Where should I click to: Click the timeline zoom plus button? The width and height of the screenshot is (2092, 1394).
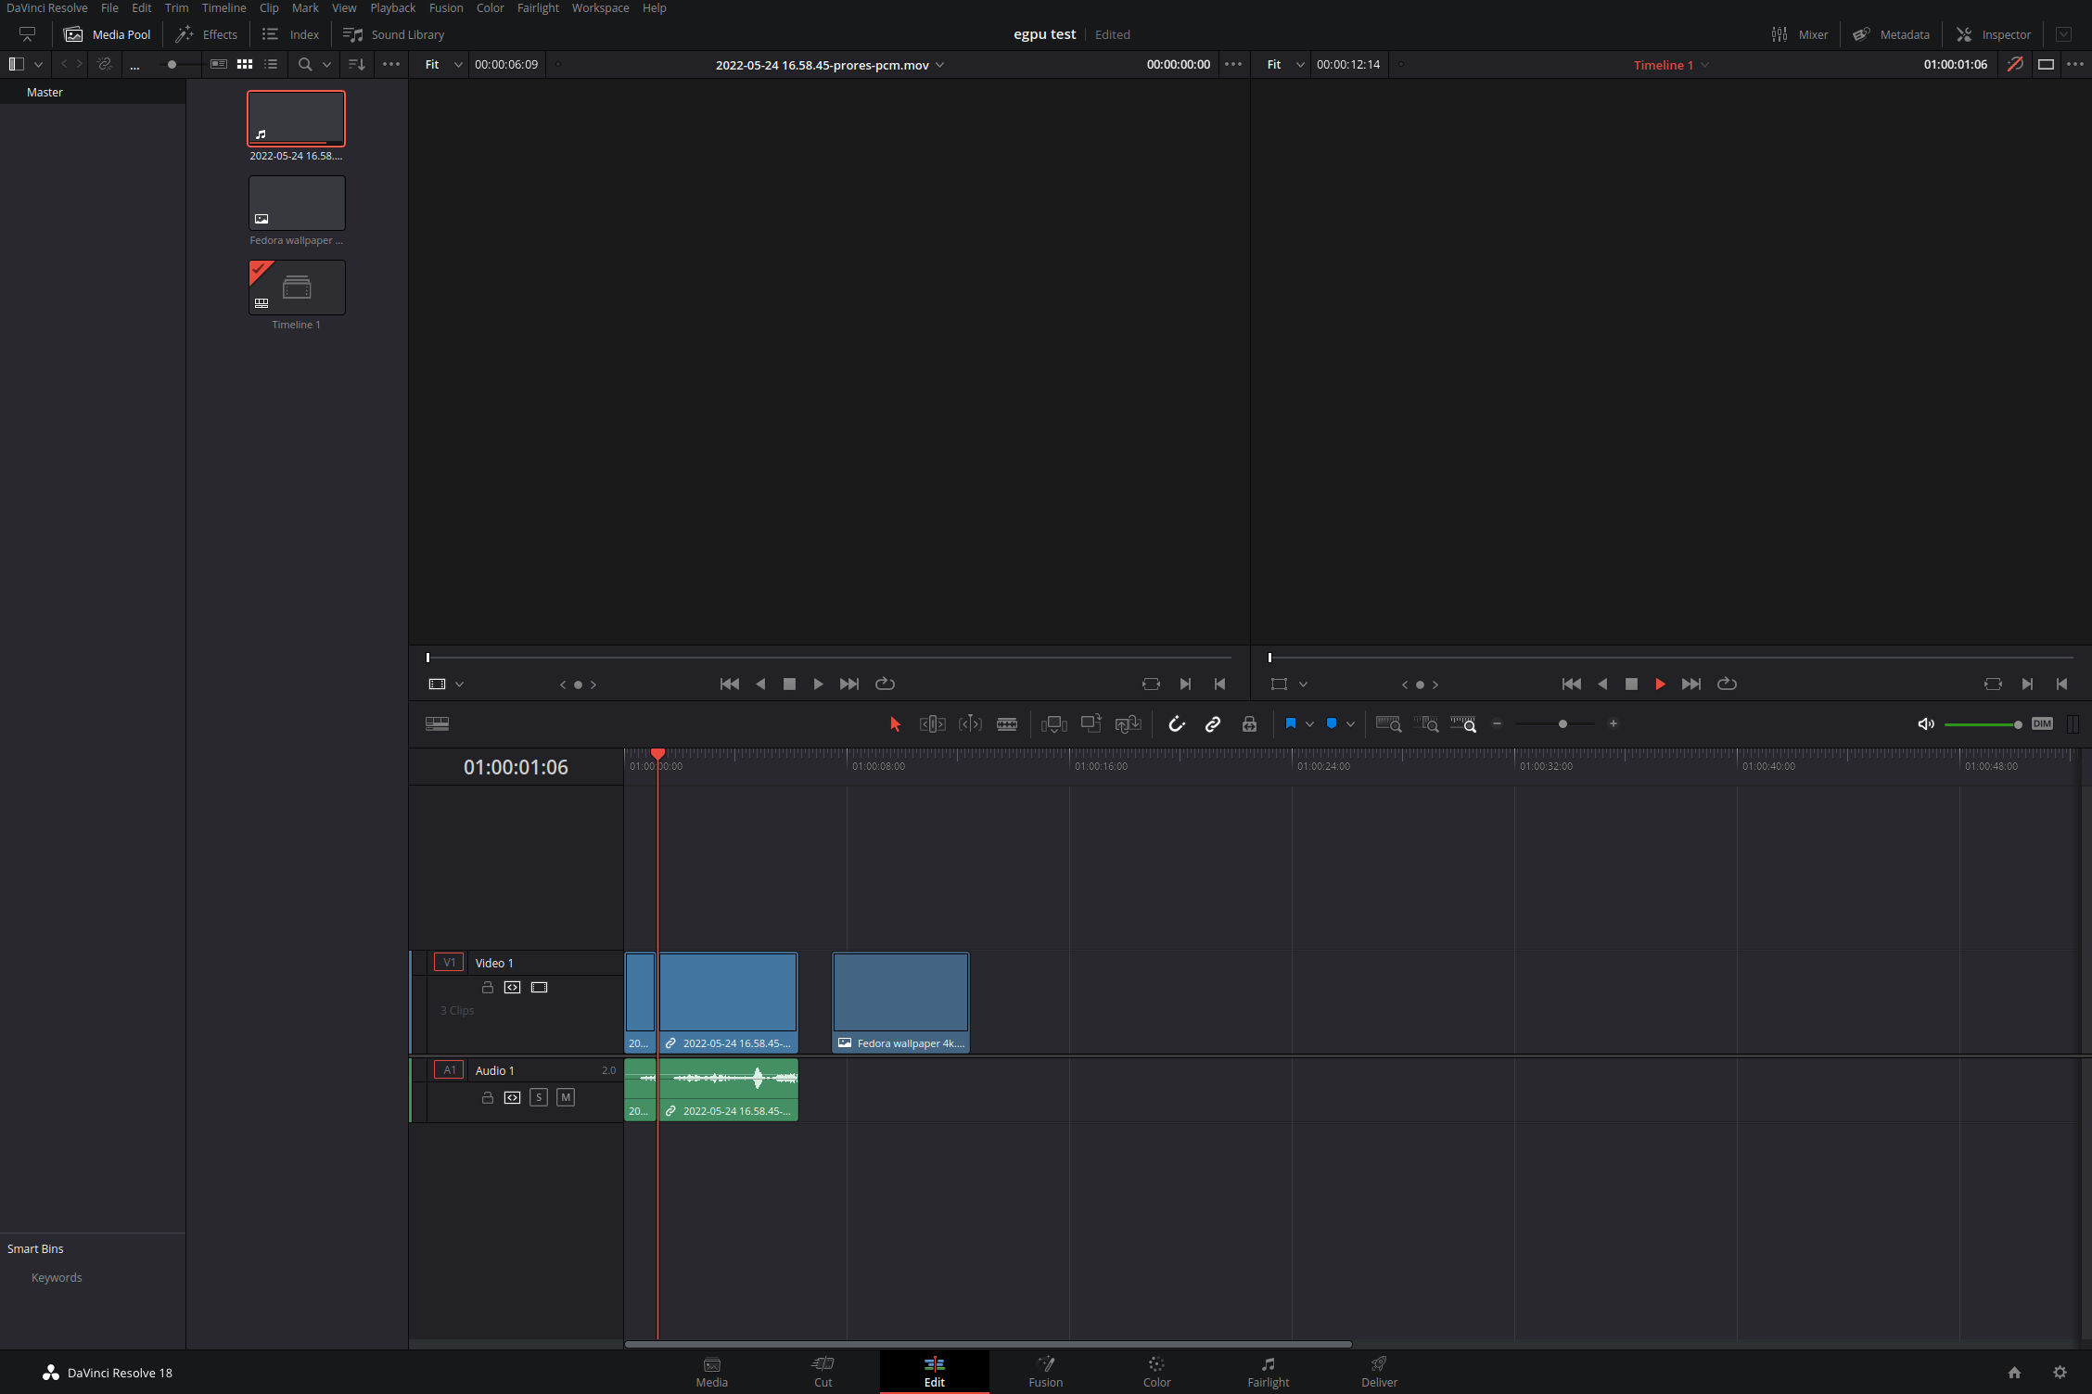[1614, 723]
